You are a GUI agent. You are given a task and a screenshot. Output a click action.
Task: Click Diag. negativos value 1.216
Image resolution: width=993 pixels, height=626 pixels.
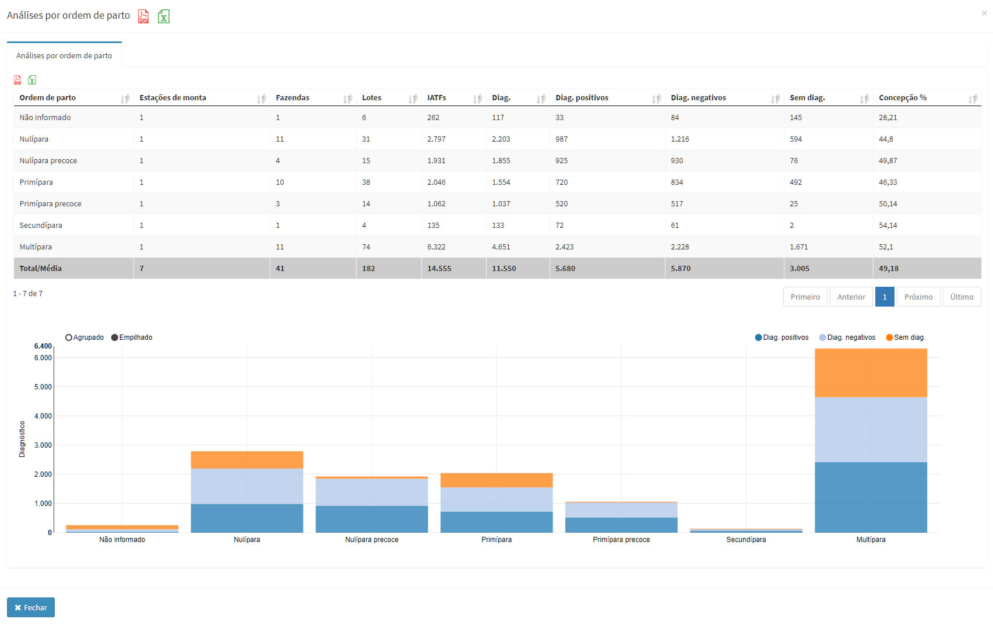(x=679, y=139)
